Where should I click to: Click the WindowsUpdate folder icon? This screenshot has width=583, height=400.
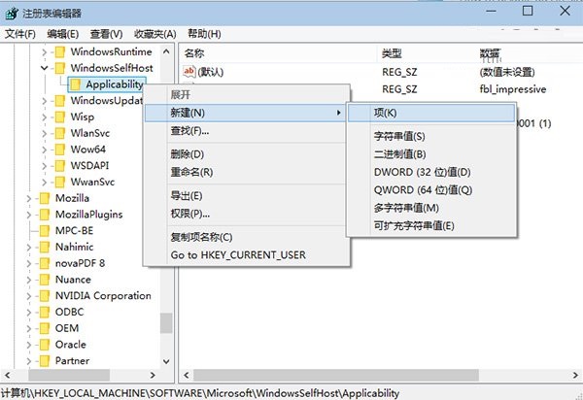coord(60,101)
